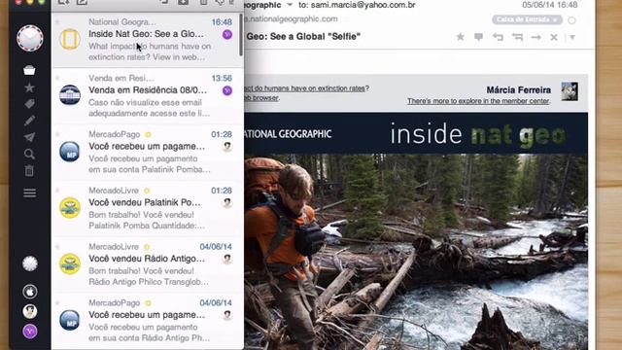Viewport: 622px width, 350px height.
Task: Open MercadoPago message dated 04/06/14
Action: tap(148, 320)
